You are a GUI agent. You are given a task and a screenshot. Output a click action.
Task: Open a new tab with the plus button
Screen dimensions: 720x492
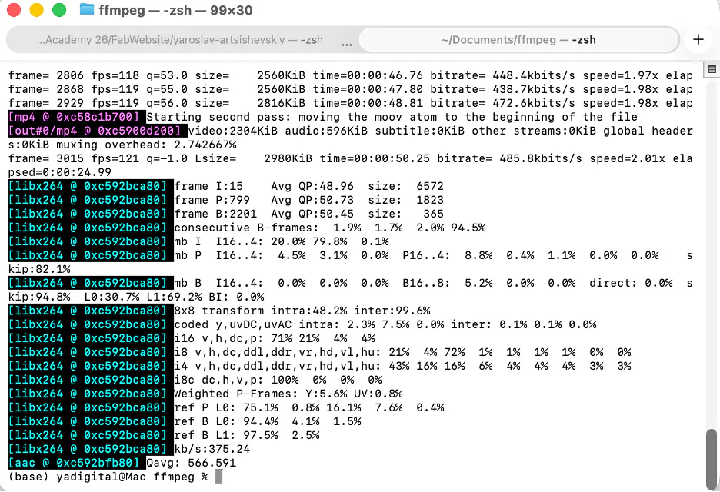[698, 39]
